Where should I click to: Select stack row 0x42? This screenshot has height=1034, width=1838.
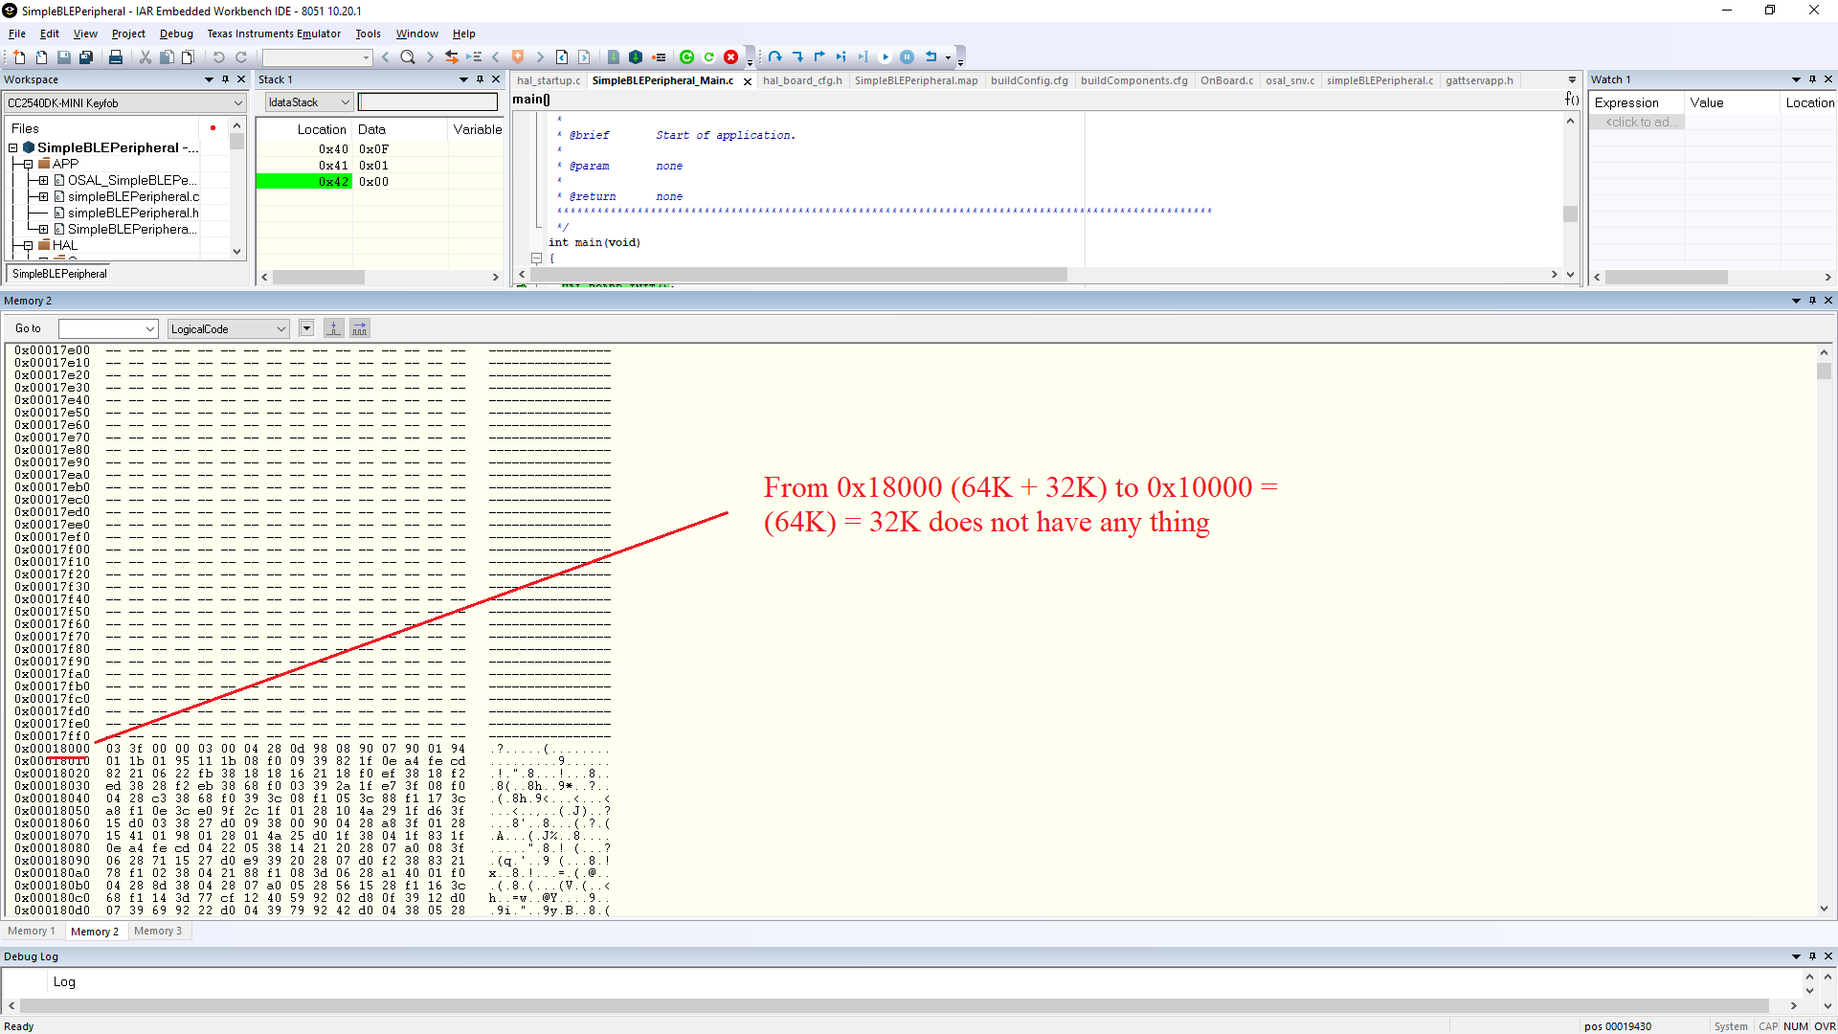[x=379, y=182]
